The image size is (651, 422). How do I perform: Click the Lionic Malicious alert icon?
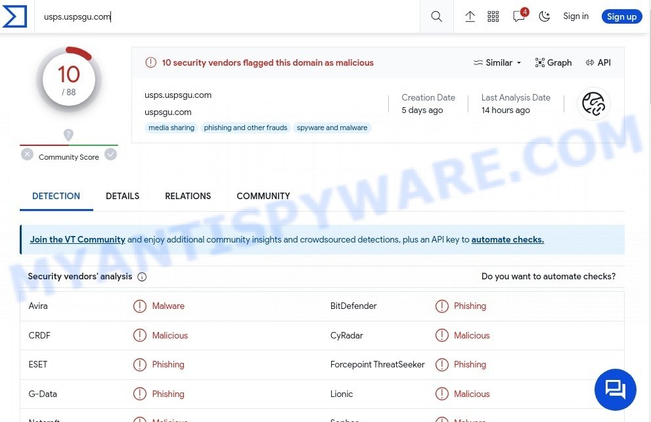[441, 394]
